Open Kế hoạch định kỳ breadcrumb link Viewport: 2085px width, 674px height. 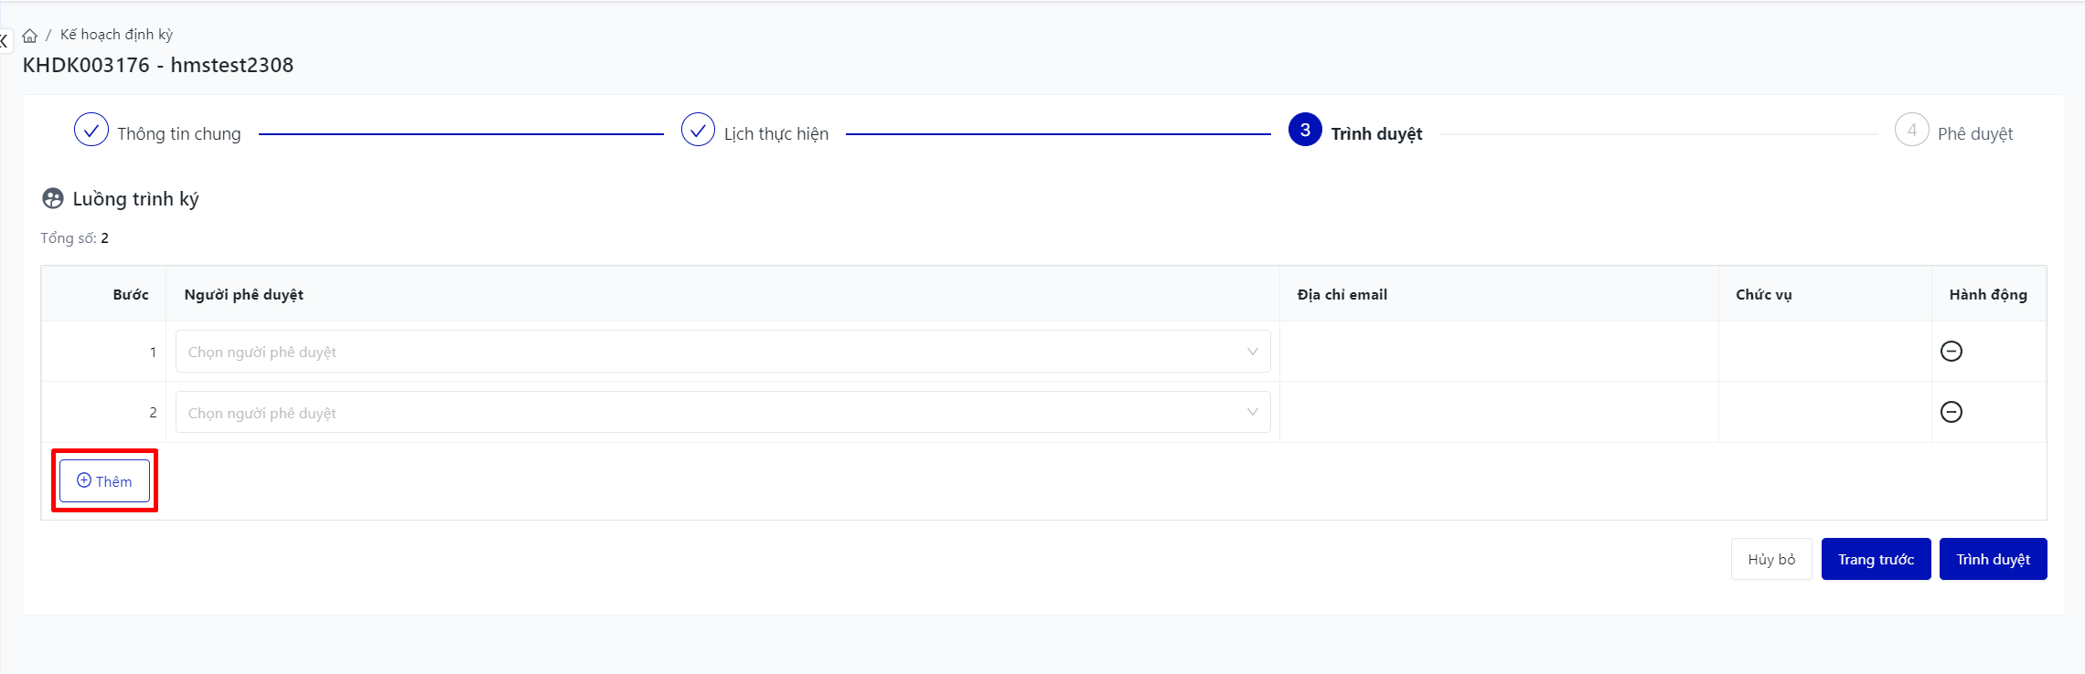[x=116, y=35]
